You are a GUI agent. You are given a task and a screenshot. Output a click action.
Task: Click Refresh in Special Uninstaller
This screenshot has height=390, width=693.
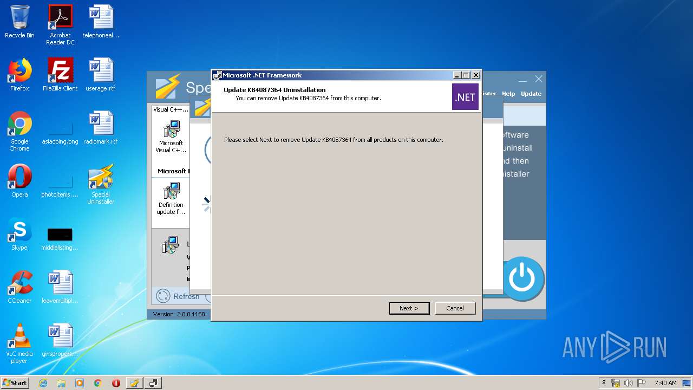(178, 296)
